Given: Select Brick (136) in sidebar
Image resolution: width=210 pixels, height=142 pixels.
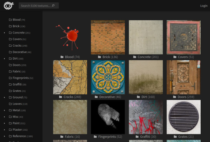Looking at the screenshot, I should tap(17, 26).
